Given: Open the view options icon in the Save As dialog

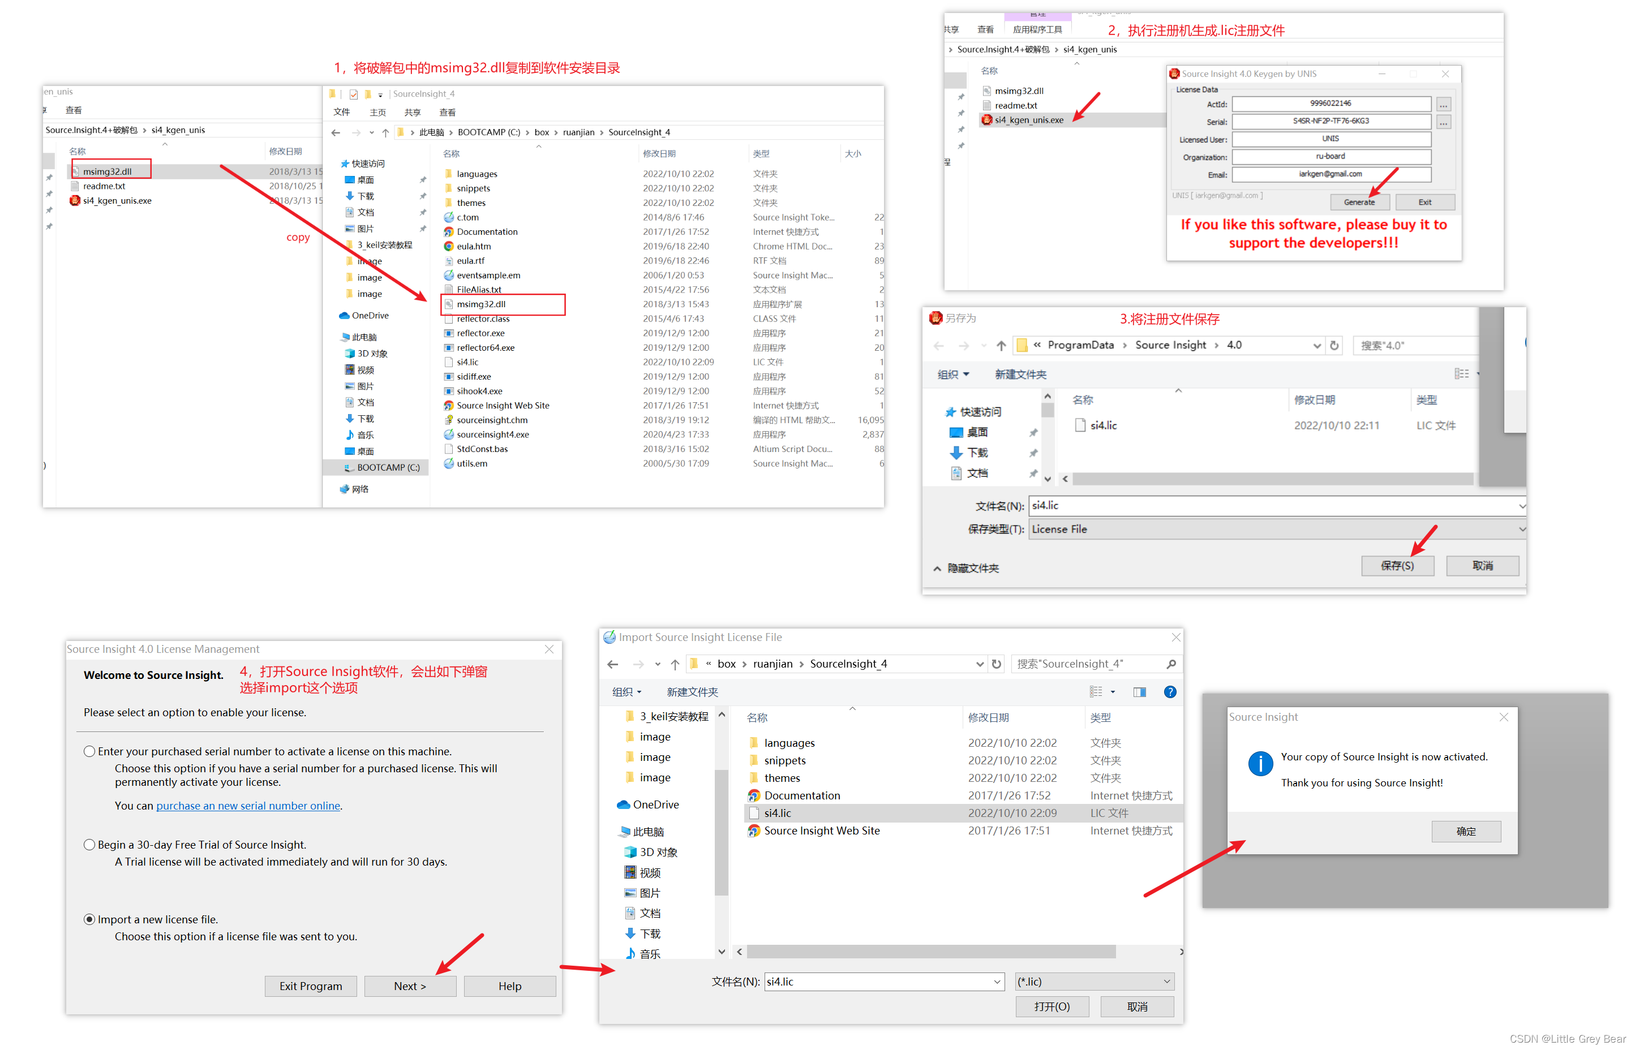Looking at the screenshot, I should pos(1461,373).
